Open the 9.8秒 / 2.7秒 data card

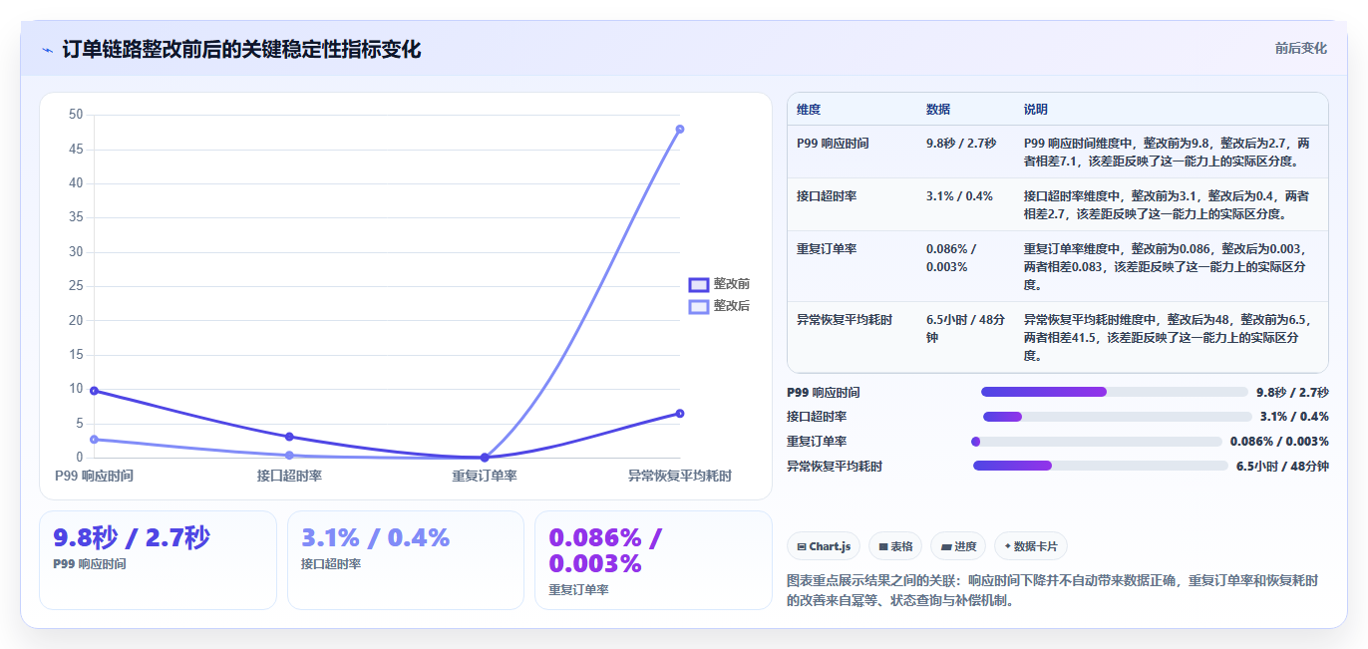point(158,559)
